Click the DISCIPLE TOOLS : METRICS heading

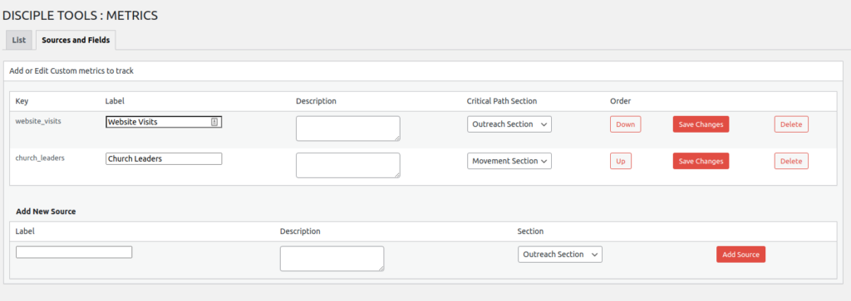[81, 15]
